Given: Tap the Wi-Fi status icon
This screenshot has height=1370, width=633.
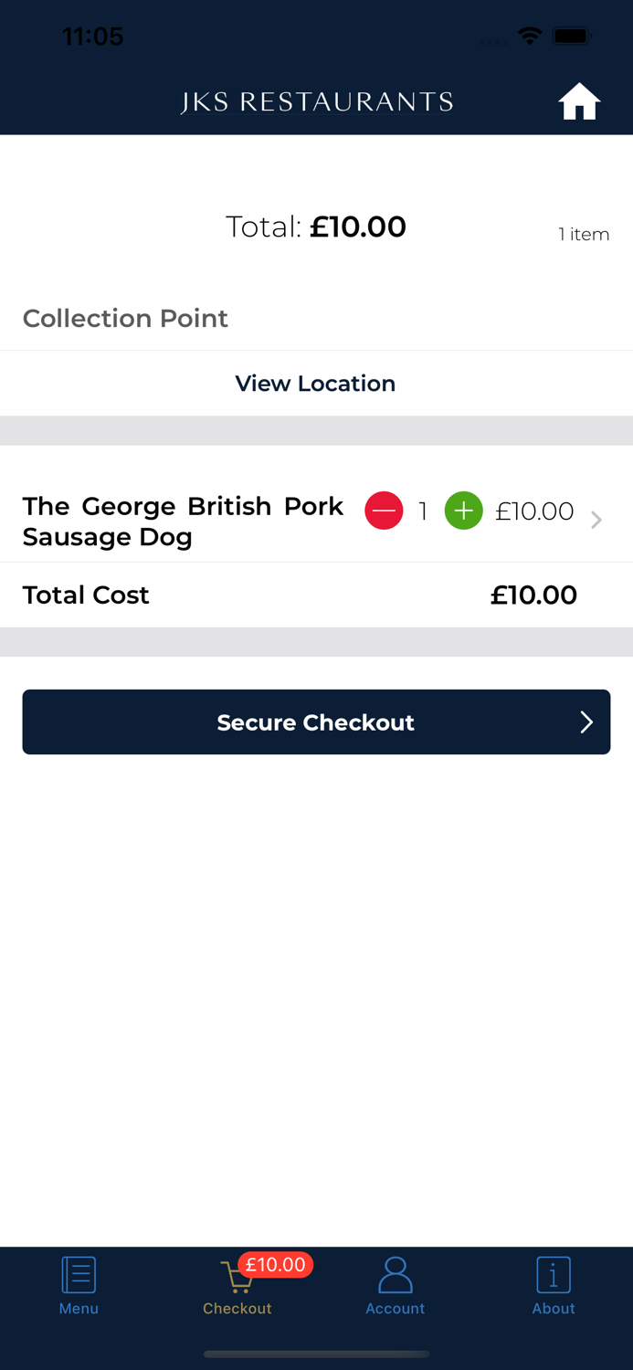Looking at the screenshot, I should pos(529,37).
